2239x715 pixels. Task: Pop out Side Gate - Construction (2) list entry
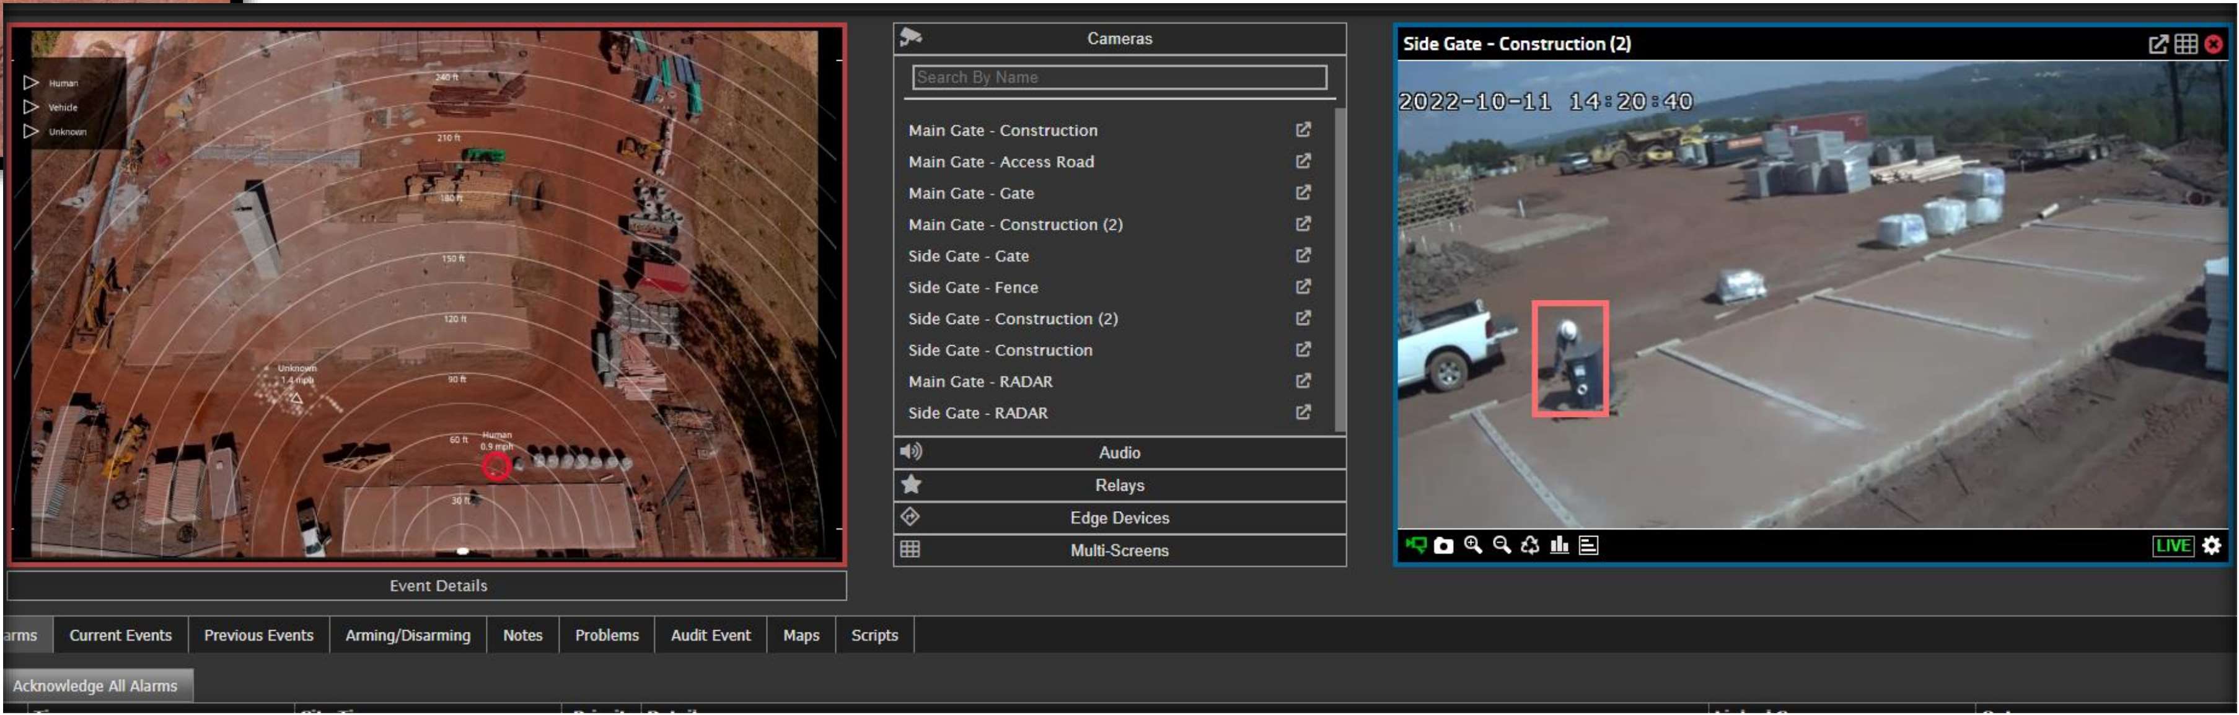(x=1304, y=318)
